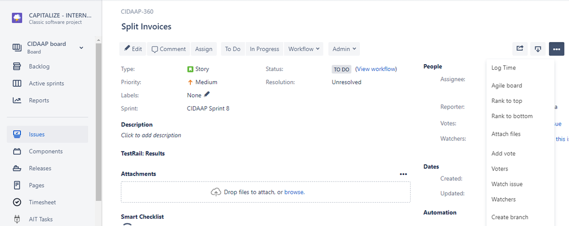The width and height of the screenshot is (569, 226).
Task: Open the Backlog icon in sidebar
Action: coord(17,66)
